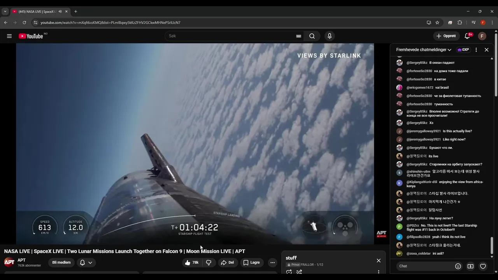Open the emoji picker in chat
This screenshot has height=280, width=498.
[x=458, y=266]
